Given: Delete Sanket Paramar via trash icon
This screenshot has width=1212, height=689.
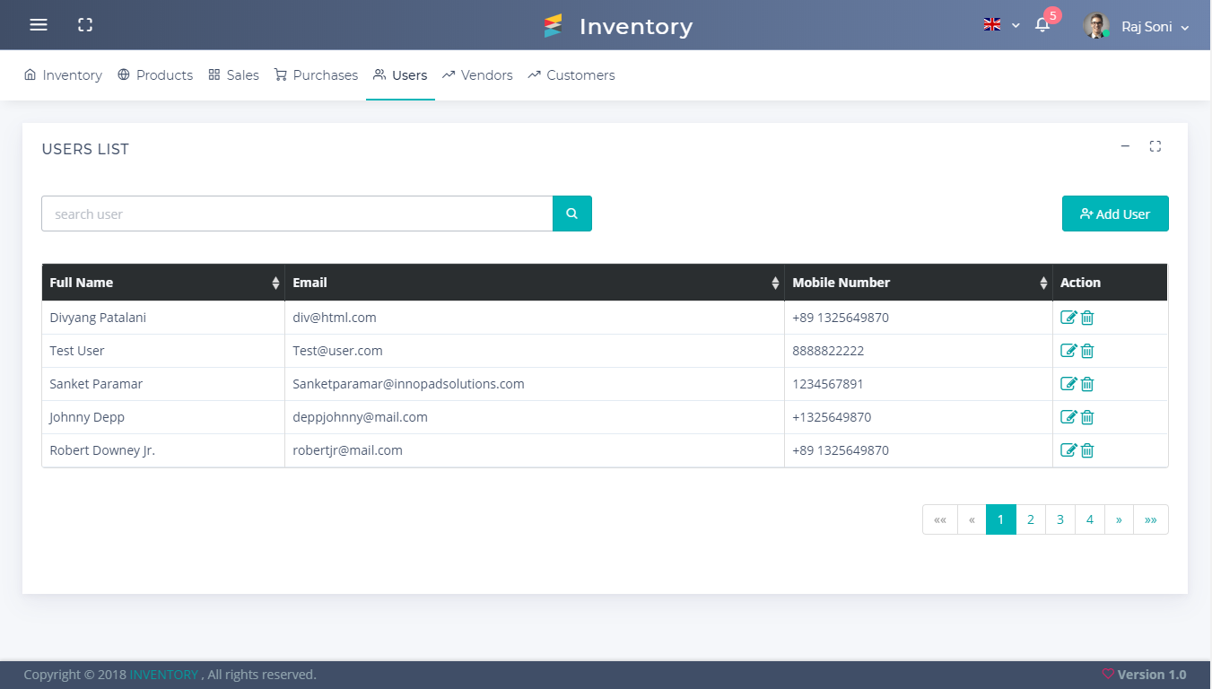Looking at the screenshot, I should [1087, 384].
